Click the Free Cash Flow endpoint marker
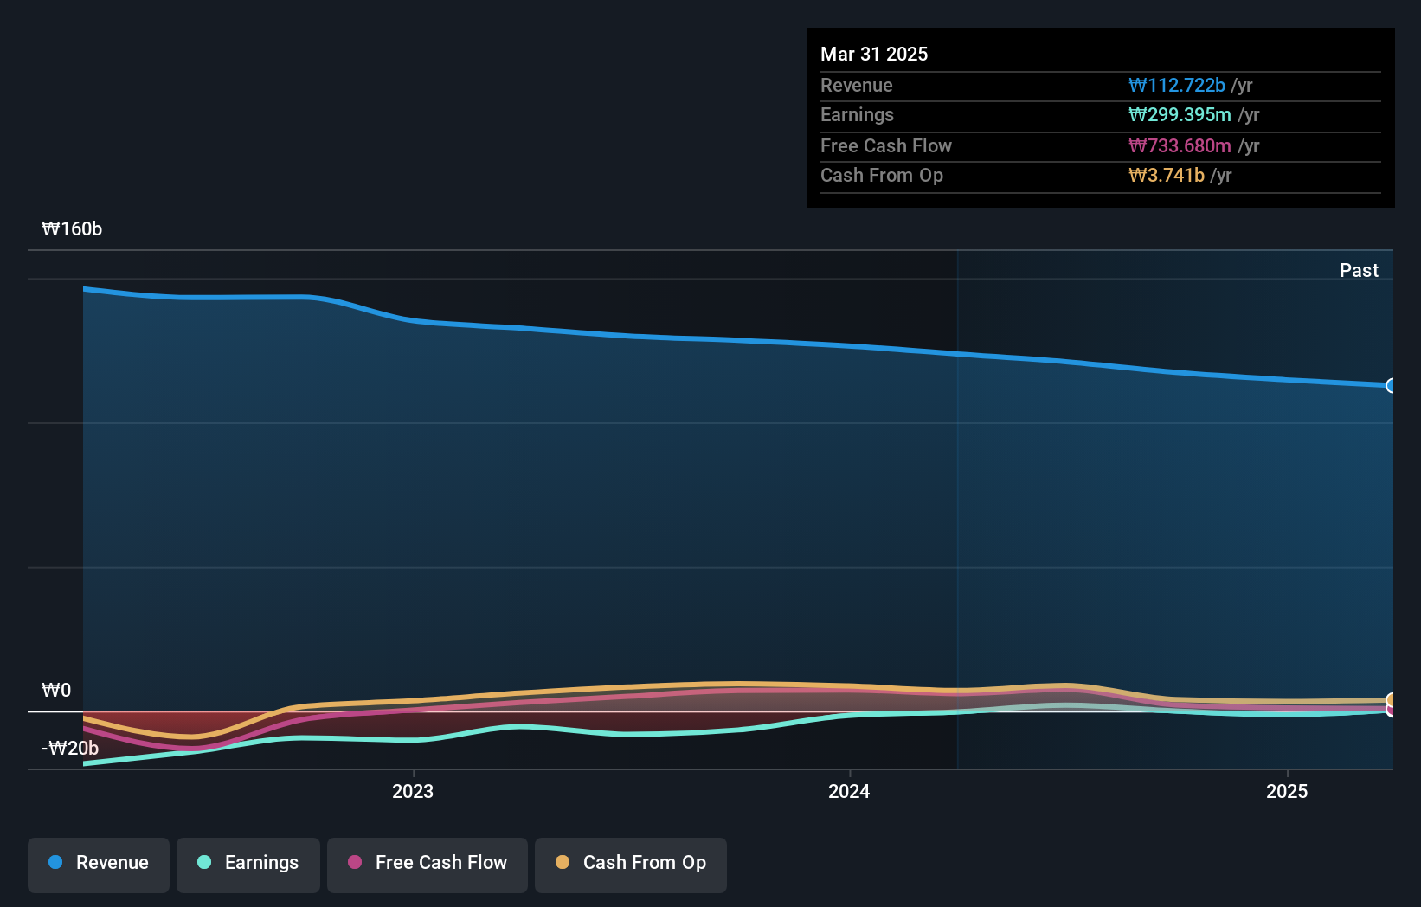The width and height of the screenshot is (1421, 907). click(1391, 710)
